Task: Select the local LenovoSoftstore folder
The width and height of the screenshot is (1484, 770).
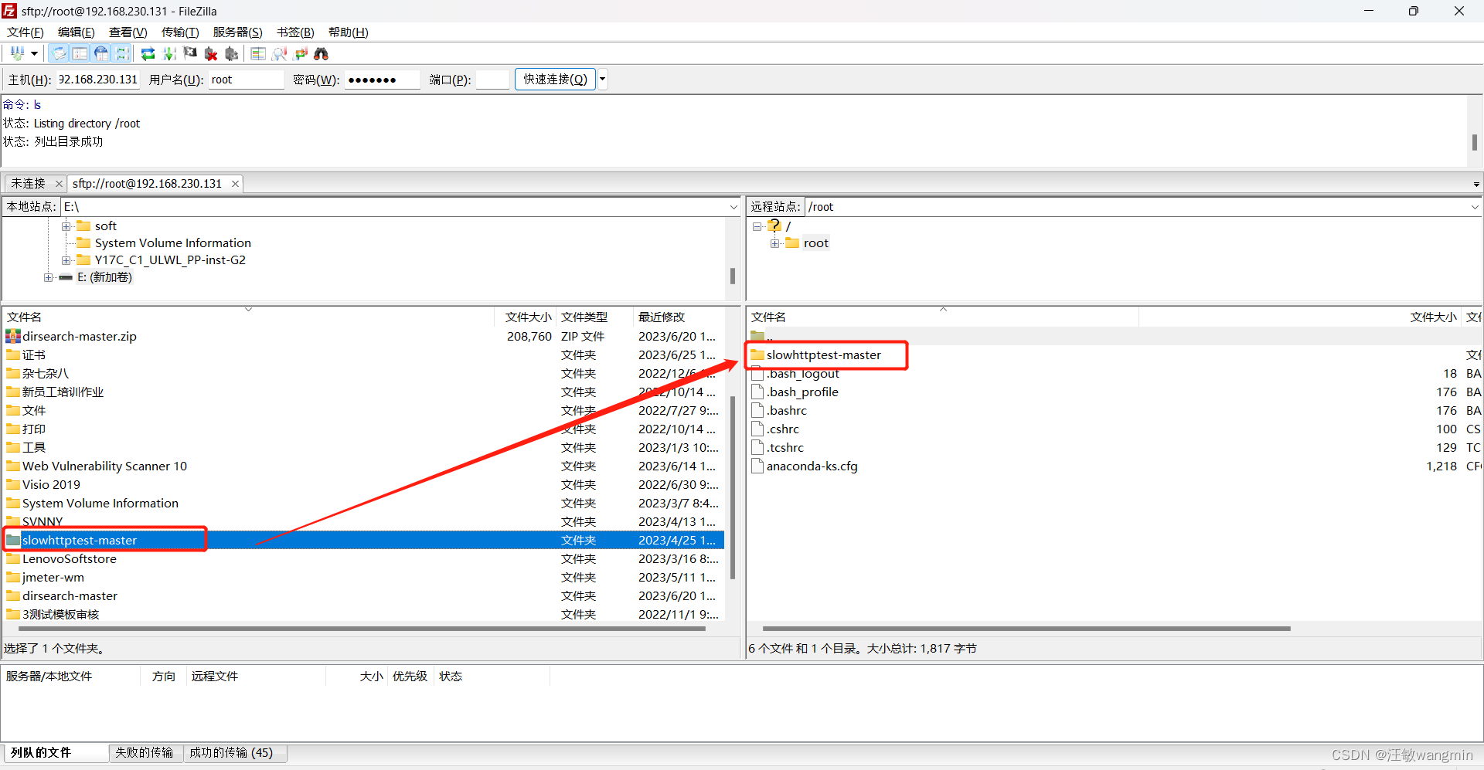Action: pyautogui.click(x=70, y=559)
